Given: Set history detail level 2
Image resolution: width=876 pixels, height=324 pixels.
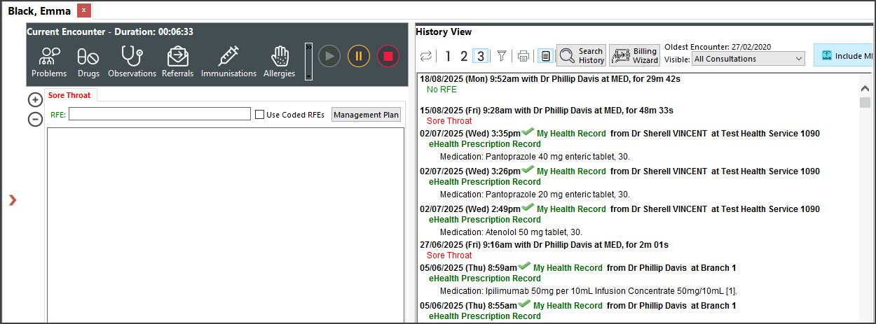Looking at the screenshot, I should coord(464,56).
